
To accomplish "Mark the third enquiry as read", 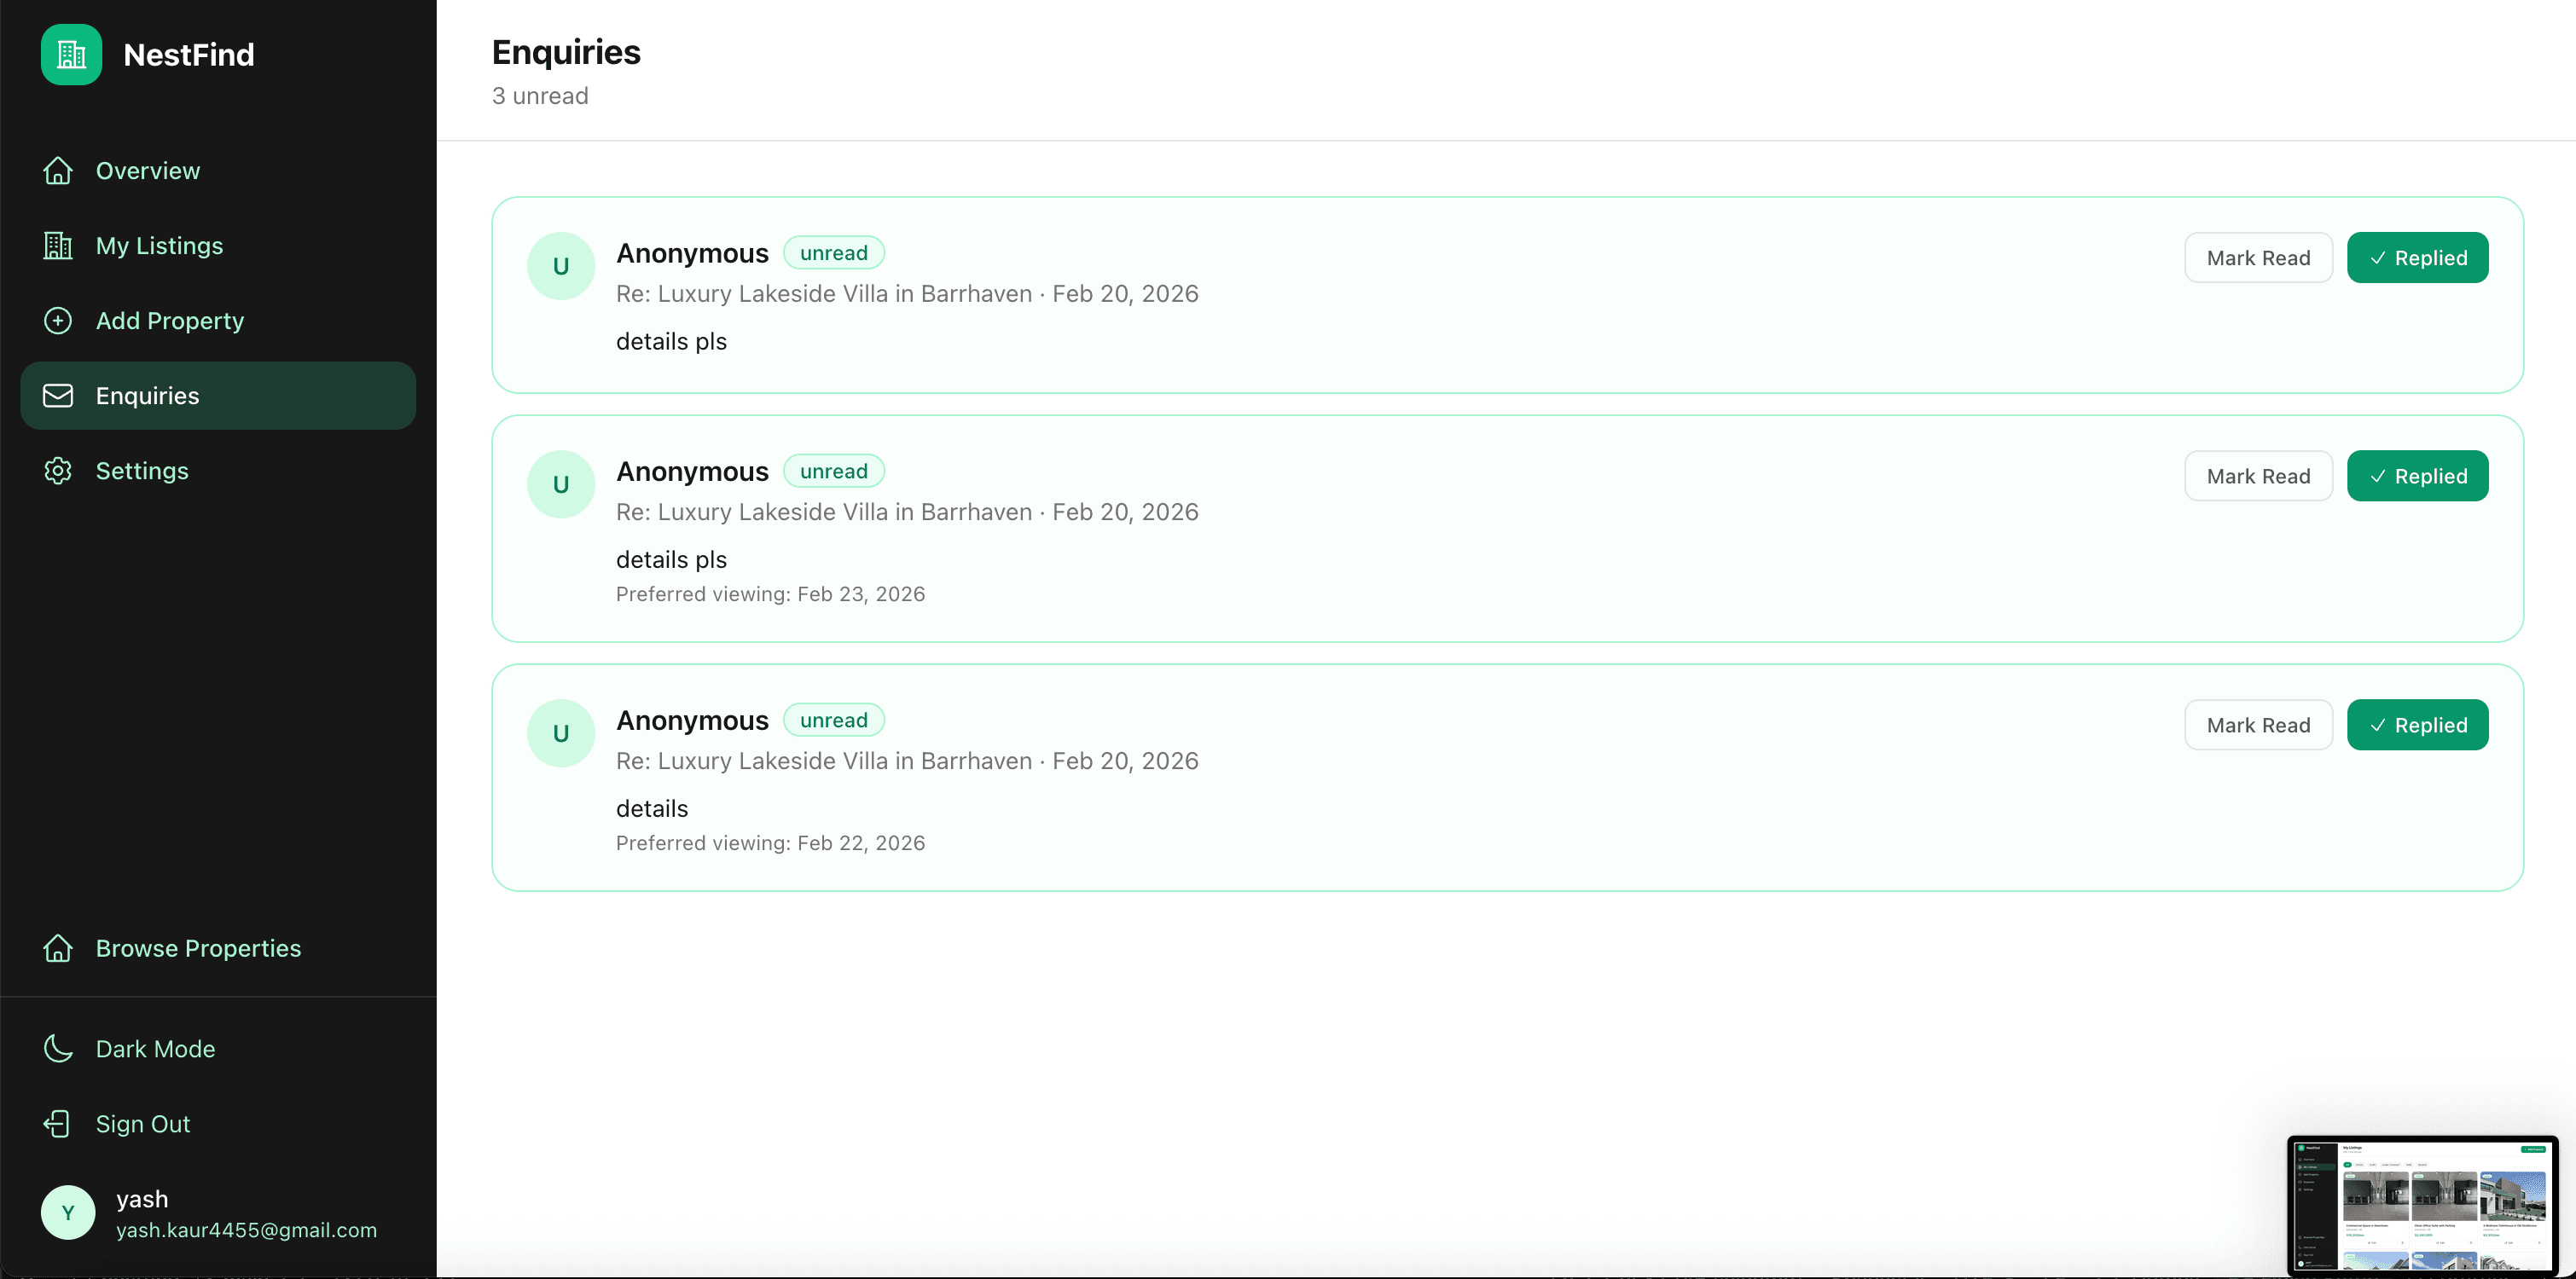I will [2257, 725].
